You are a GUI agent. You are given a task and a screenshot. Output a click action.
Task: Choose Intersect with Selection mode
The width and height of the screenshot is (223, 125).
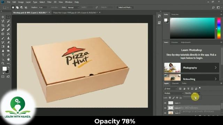[x=26, y=7]
